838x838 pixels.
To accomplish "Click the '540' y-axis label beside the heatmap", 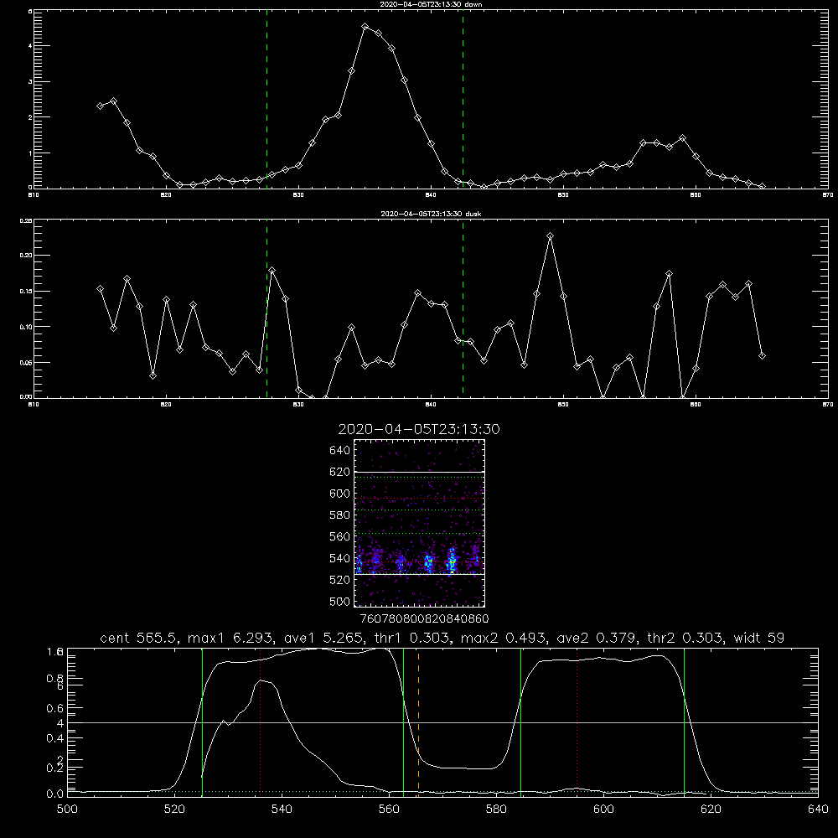I will [x=339, y=558].
